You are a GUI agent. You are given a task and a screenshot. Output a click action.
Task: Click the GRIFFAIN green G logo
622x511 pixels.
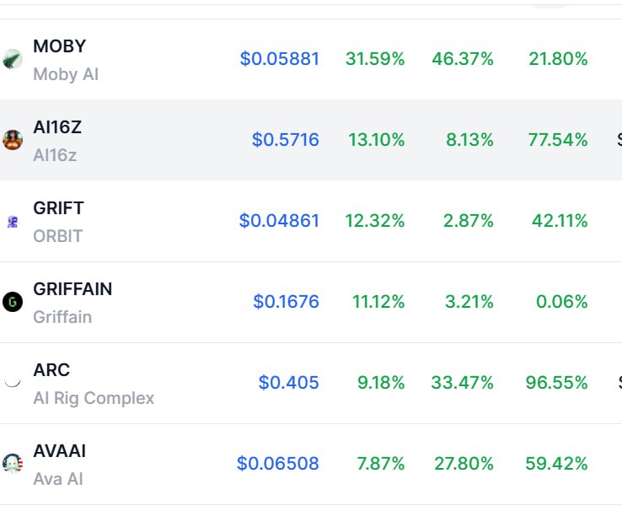(x=13, y=302)
